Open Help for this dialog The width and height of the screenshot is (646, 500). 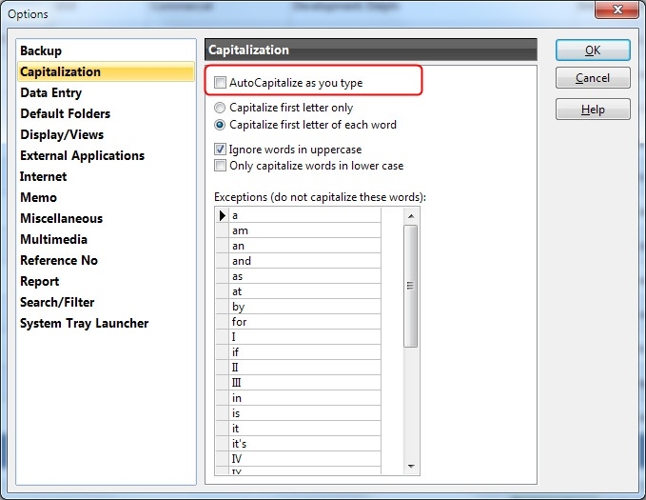[593, 110]
